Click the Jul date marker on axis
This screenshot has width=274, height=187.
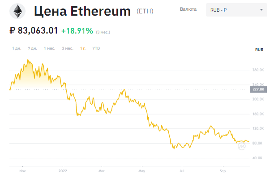tap(182, 170)
